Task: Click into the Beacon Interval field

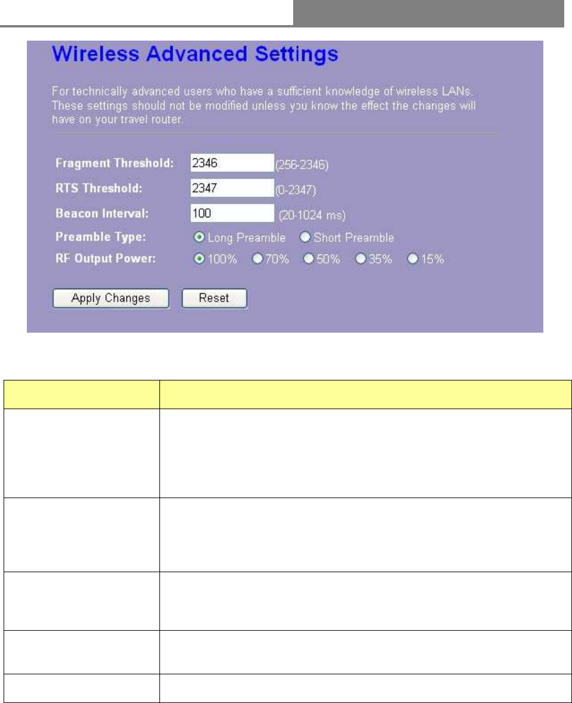Action: click(232, 213)
